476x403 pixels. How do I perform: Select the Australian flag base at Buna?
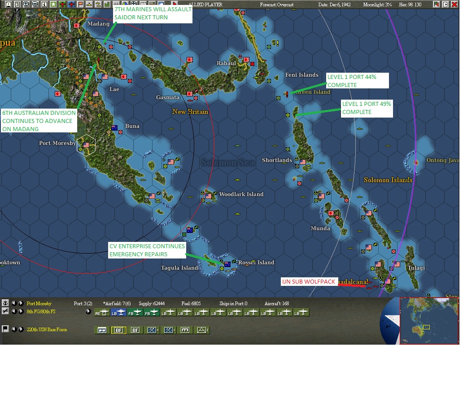[x=114, y=128]
